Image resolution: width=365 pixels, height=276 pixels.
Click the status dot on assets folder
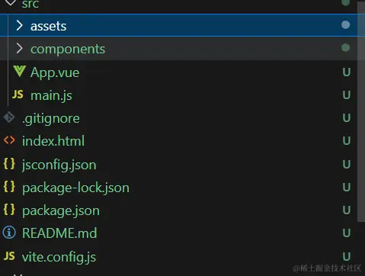[x=345, y=25]
